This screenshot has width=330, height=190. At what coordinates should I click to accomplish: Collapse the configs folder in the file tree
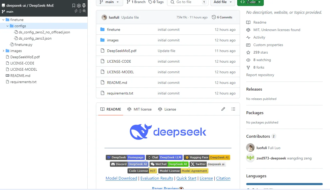point(7,26)
